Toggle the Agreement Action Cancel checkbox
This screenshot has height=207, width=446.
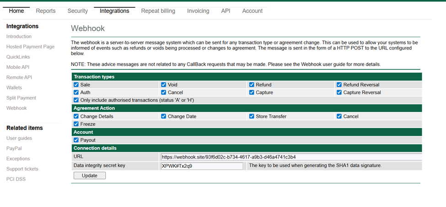tap(339, 116)
